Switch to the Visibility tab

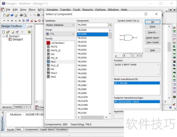click(x=18, y=107)
